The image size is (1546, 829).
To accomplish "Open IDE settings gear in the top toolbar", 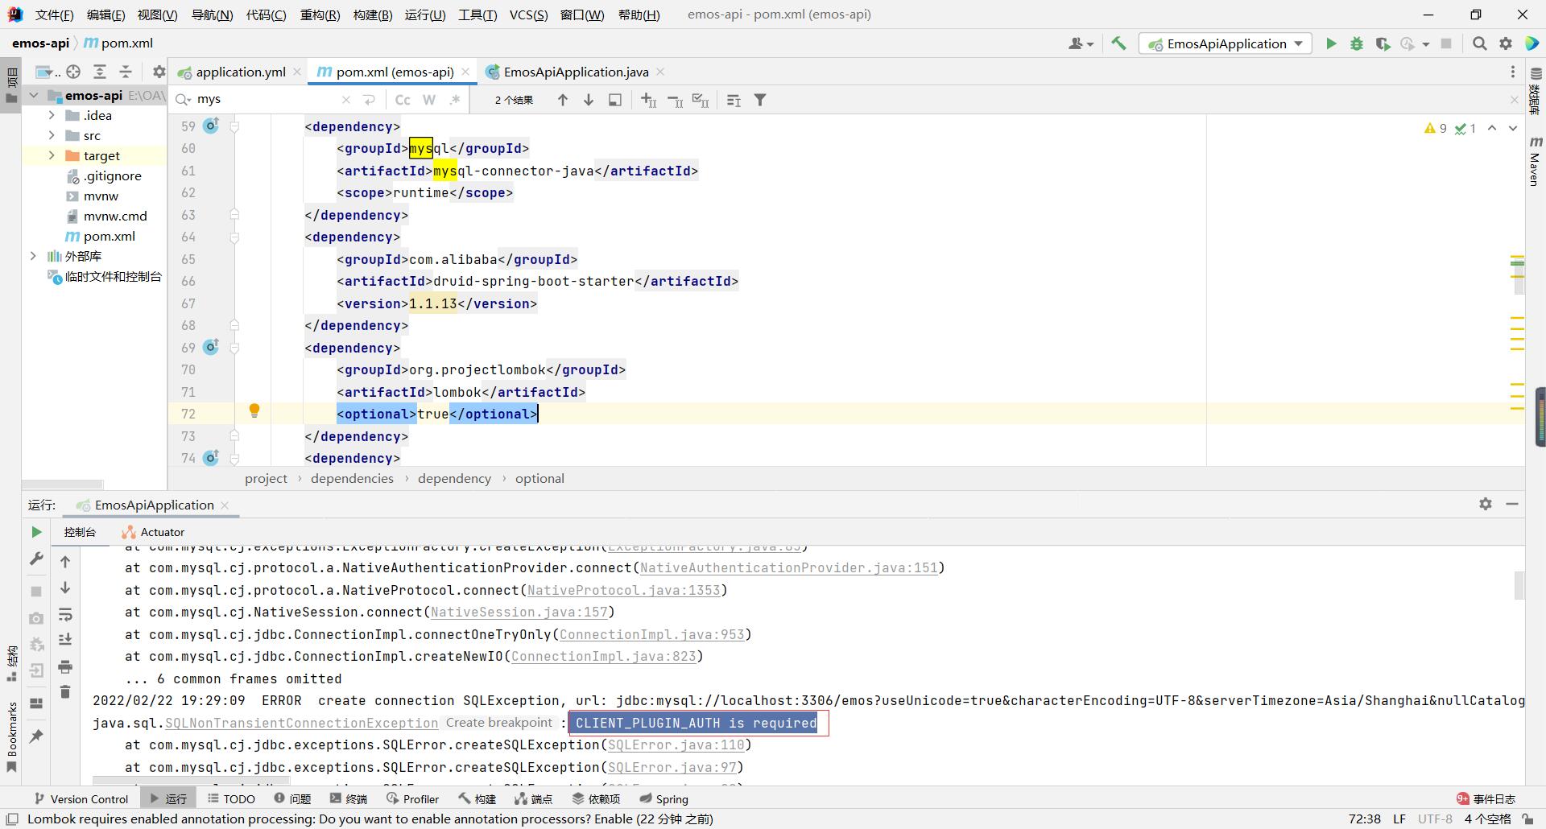I will pos(1506,43).
